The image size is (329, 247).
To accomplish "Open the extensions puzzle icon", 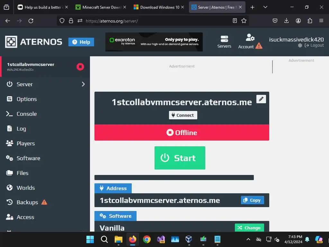I will 310,21.
